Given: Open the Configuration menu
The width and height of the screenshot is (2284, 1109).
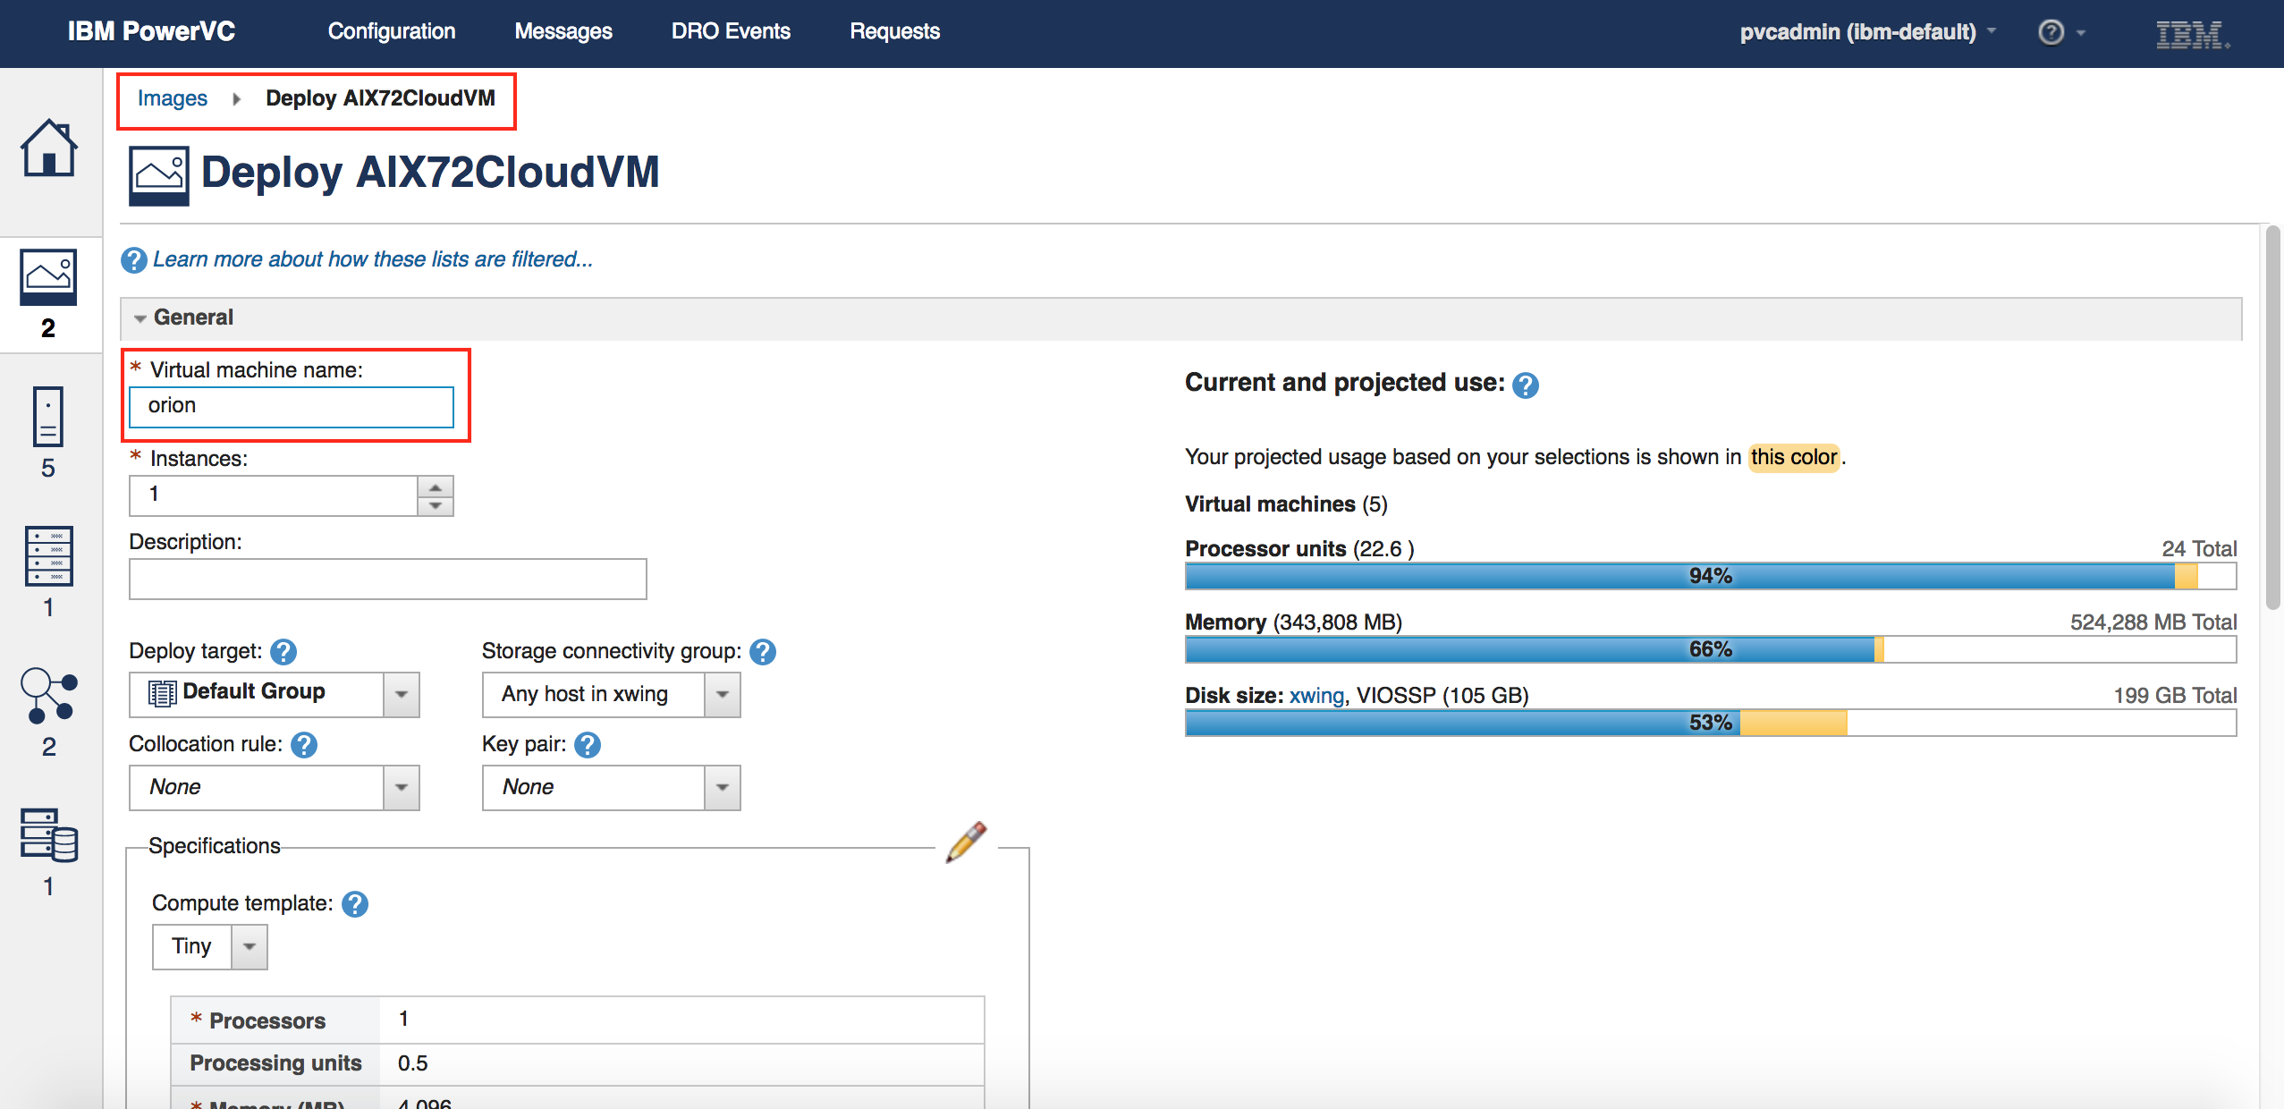Looking at the screenshot, I should (392, 32).
